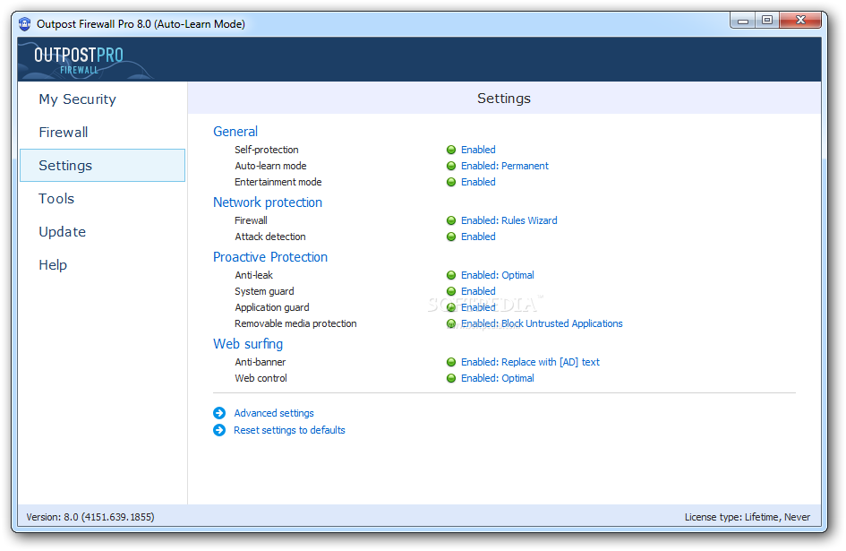
Task: Click green status icon for System guard
Action: (451, 291)
